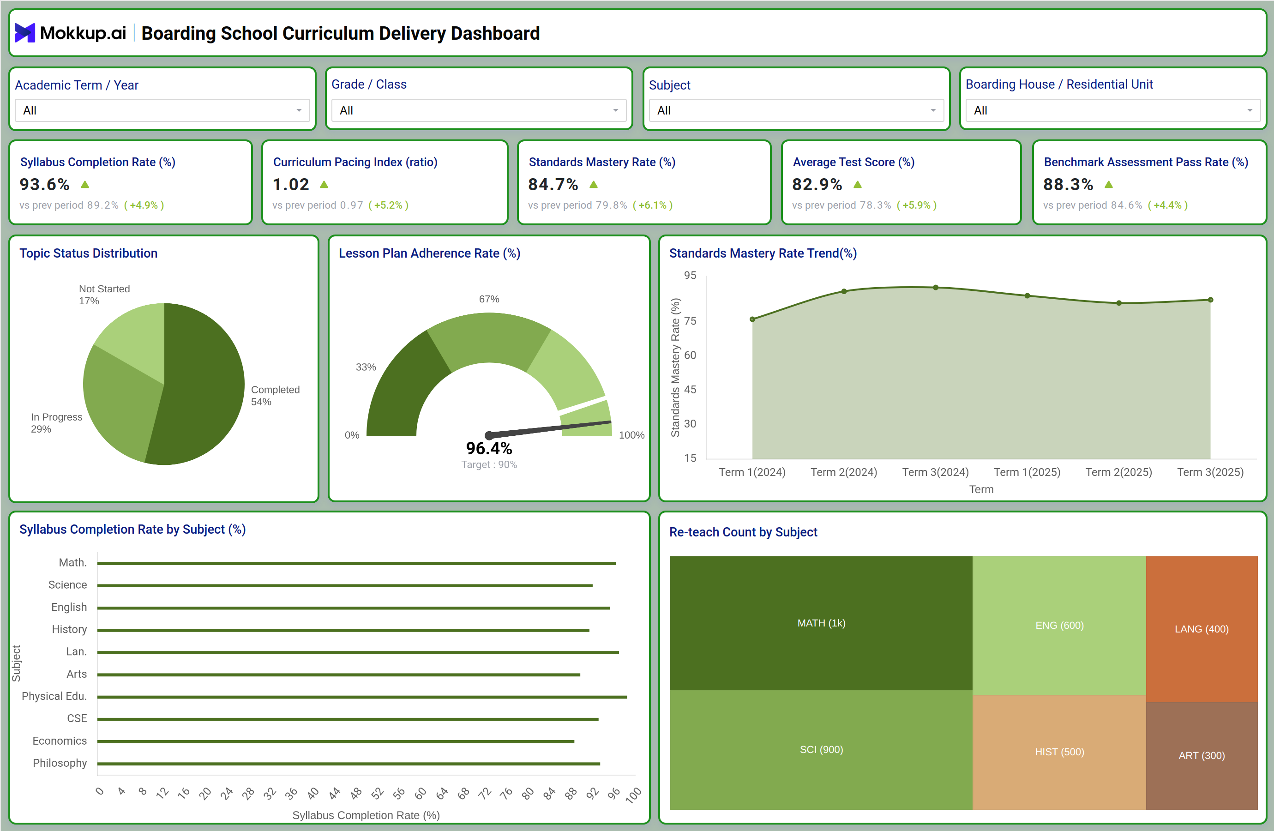Open the Subject filter dropdown
This screenshot has width=1274, height=831.
[x=796, y=110]
